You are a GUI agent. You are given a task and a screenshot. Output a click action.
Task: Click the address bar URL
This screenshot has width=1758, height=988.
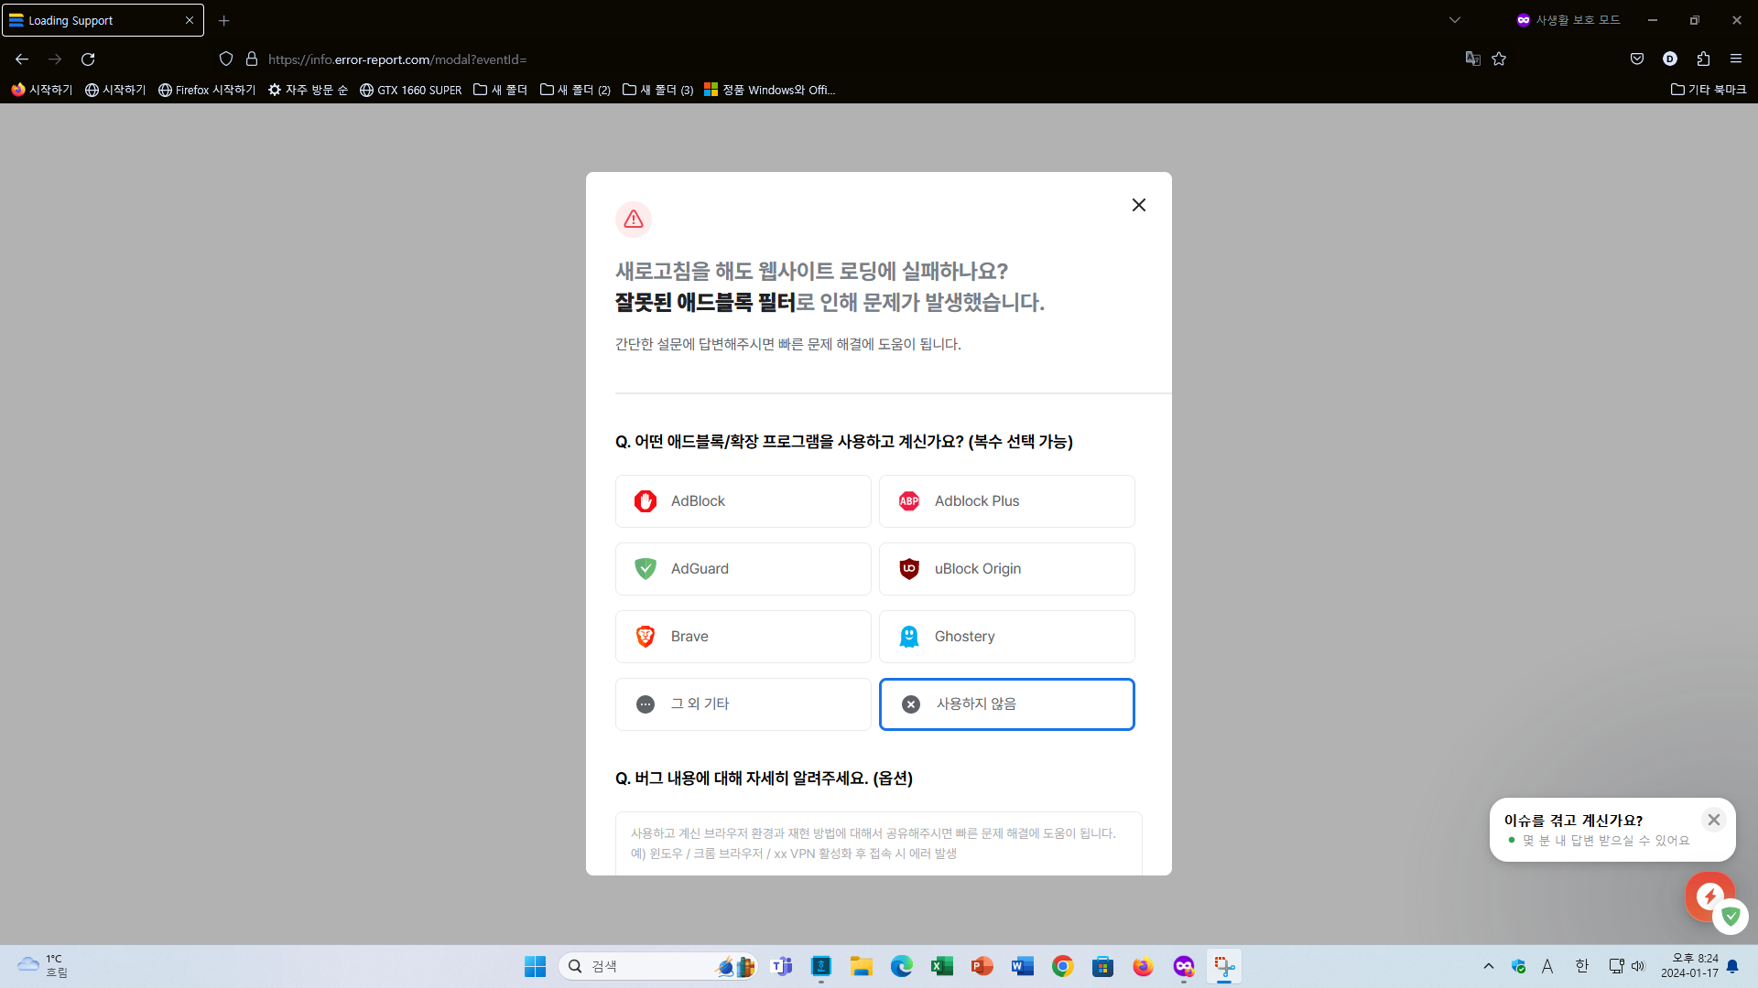397,59
